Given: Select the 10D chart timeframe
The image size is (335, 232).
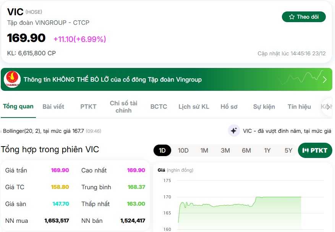Looking at the screenshot, I should pyautogui.click(x=183, y=151).
